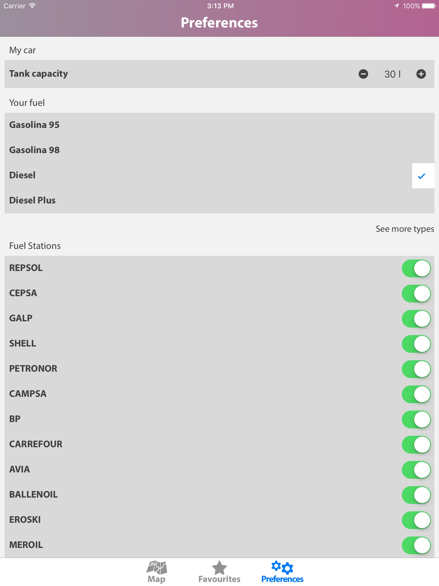Turn off the EROSKI station switch

click(x=416, y=520)
